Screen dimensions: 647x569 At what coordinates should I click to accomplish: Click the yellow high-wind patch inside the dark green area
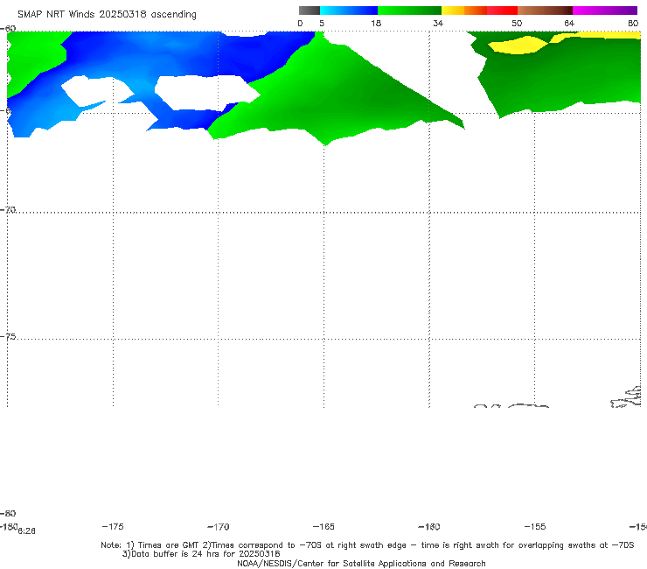click(518, 45)
